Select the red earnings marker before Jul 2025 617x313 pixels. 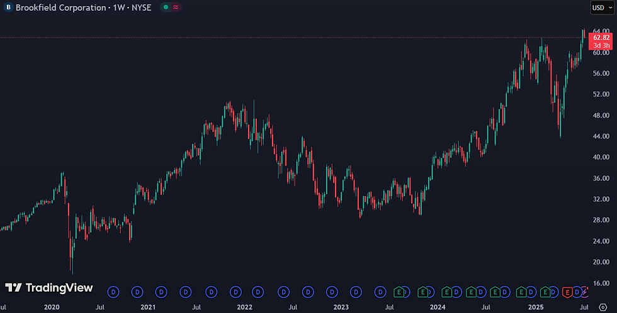[567, 292]
